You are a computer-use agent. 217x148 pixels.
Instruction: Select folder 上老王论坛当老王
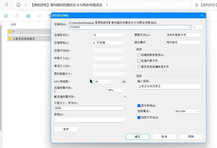pyautogui.click(x=29, y=39)
